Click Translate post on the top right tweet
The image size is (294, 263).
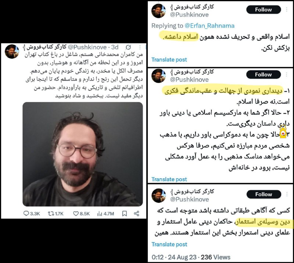point(169,60)
